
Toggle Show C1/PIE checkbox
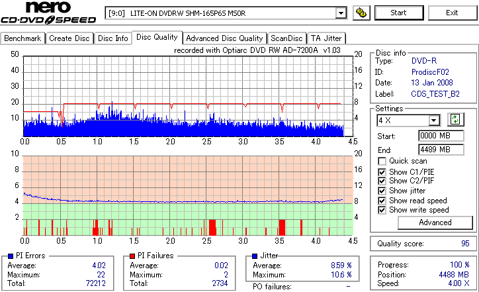pos(382,172)
